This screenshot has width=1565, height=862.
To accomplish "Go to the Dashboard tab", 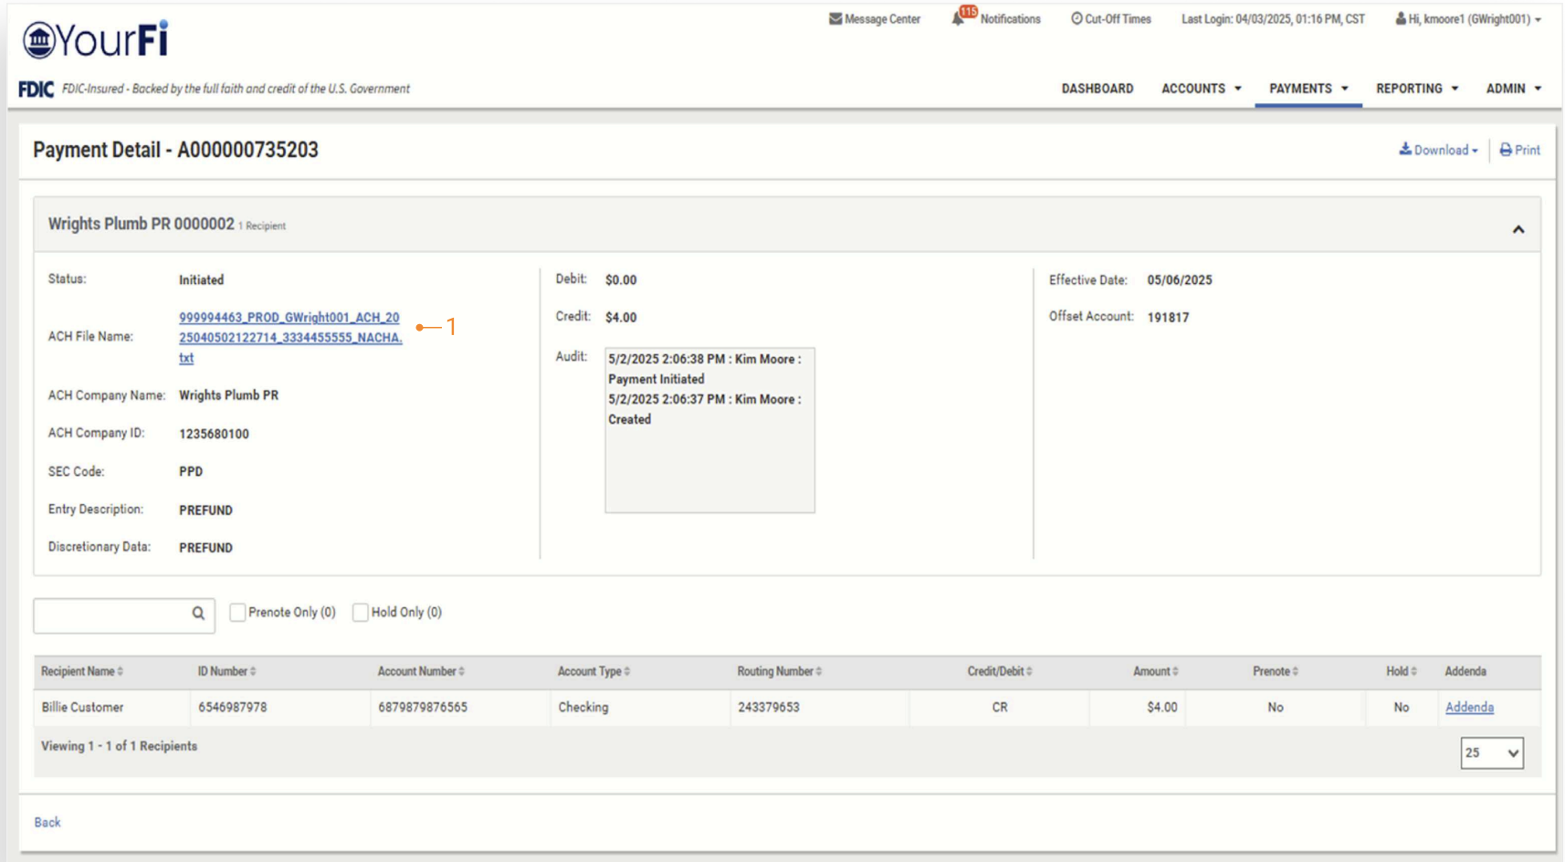I will pyautogui.click(x=1097, y=89).
